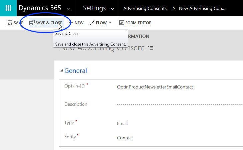Select the Type field showing Email
Viewport: 243px width, 150px height.
pos(122,123)
